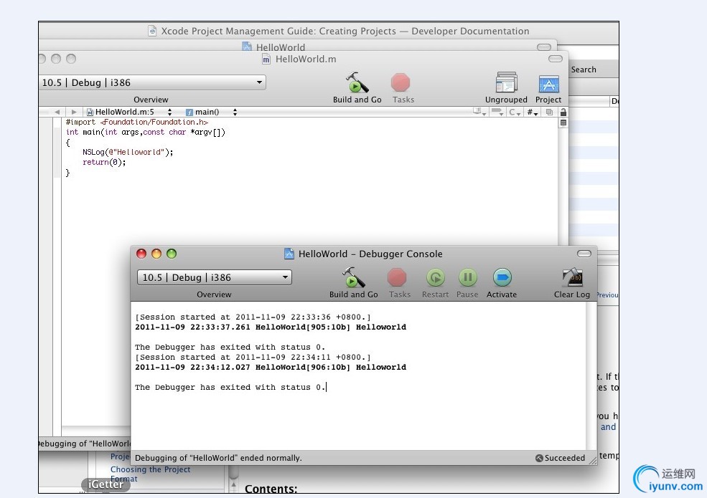Click the Ungrouped icon in editor toolbar
This screenshot has height=498, width=707.
pyautogui.click(x=506, y=82)
